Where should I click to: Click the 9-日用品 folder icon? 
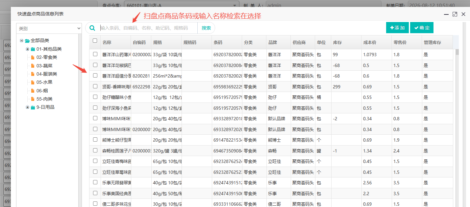(33, 107)
